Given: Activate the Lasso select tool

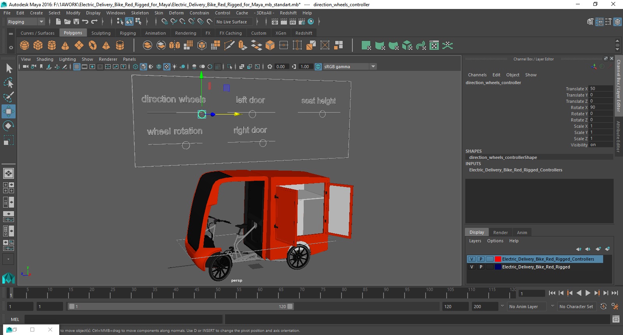Looking at the screenshot, I should (x=9, y=83).
